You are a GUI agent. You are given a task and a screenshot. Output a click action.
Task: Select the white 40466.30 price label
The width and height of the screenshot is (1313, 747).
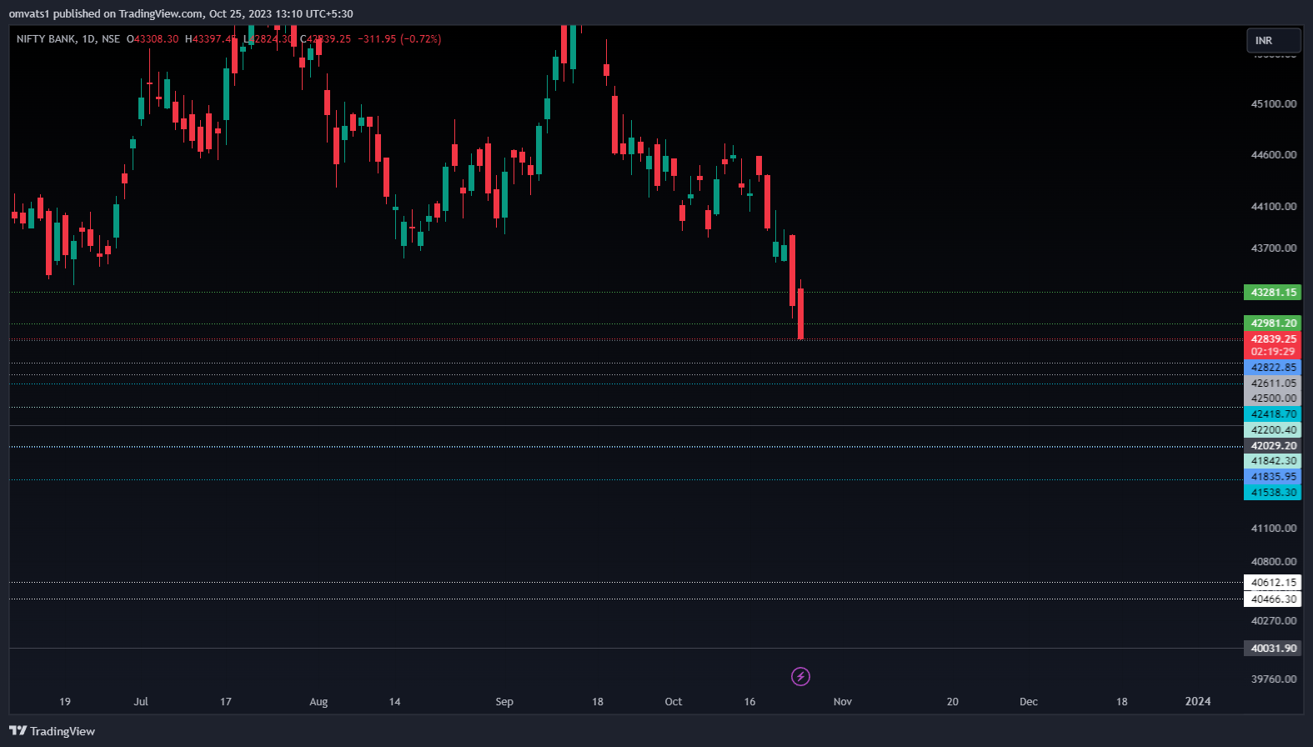point(1273,599)
